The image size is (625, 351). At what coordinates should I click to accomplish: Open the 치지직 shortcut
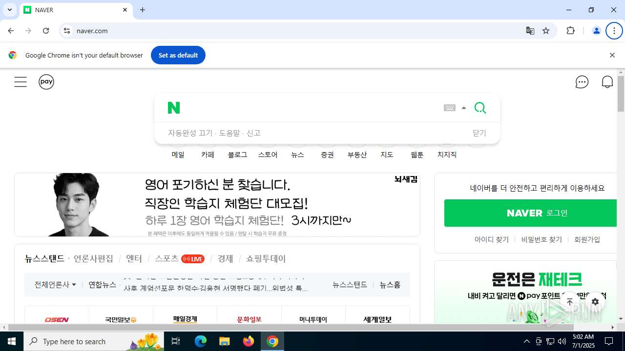click(x=447, y=155)
